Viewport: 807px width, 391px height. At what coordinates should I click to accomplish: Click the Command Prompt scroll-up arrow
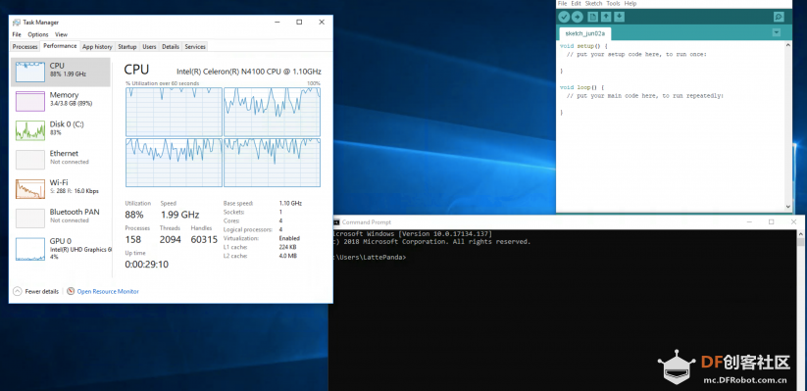click(x=800, y=234)
